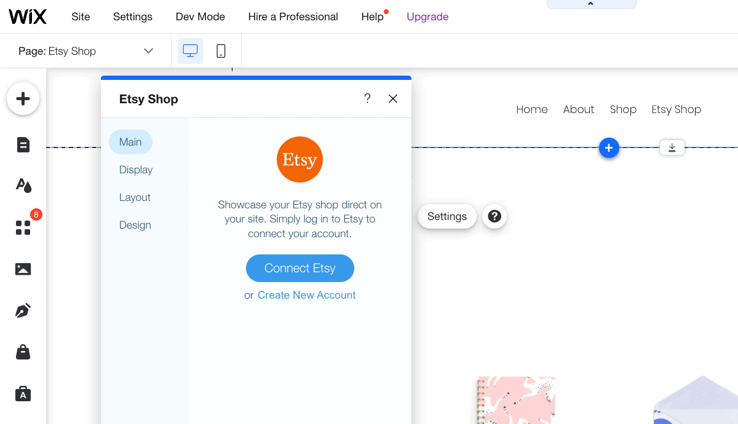Viewport: 738px width, 424px height.
Task: Click the Connect Etsy button
Action: point(300,268)
